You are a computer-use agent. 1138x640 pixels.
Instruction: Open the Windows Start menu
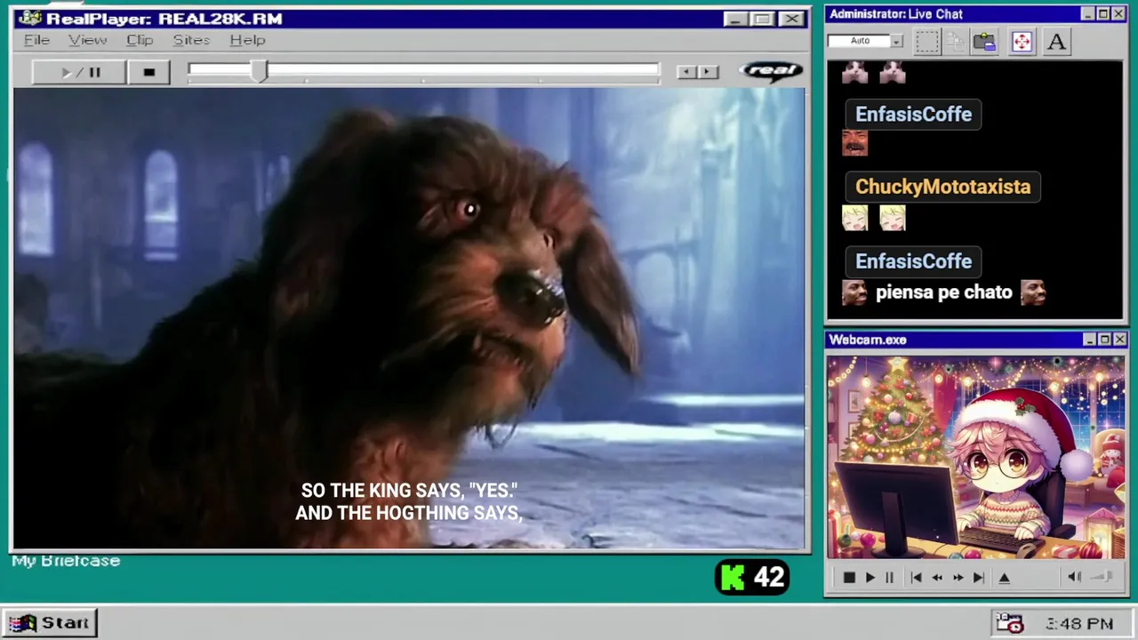(50, 623)
